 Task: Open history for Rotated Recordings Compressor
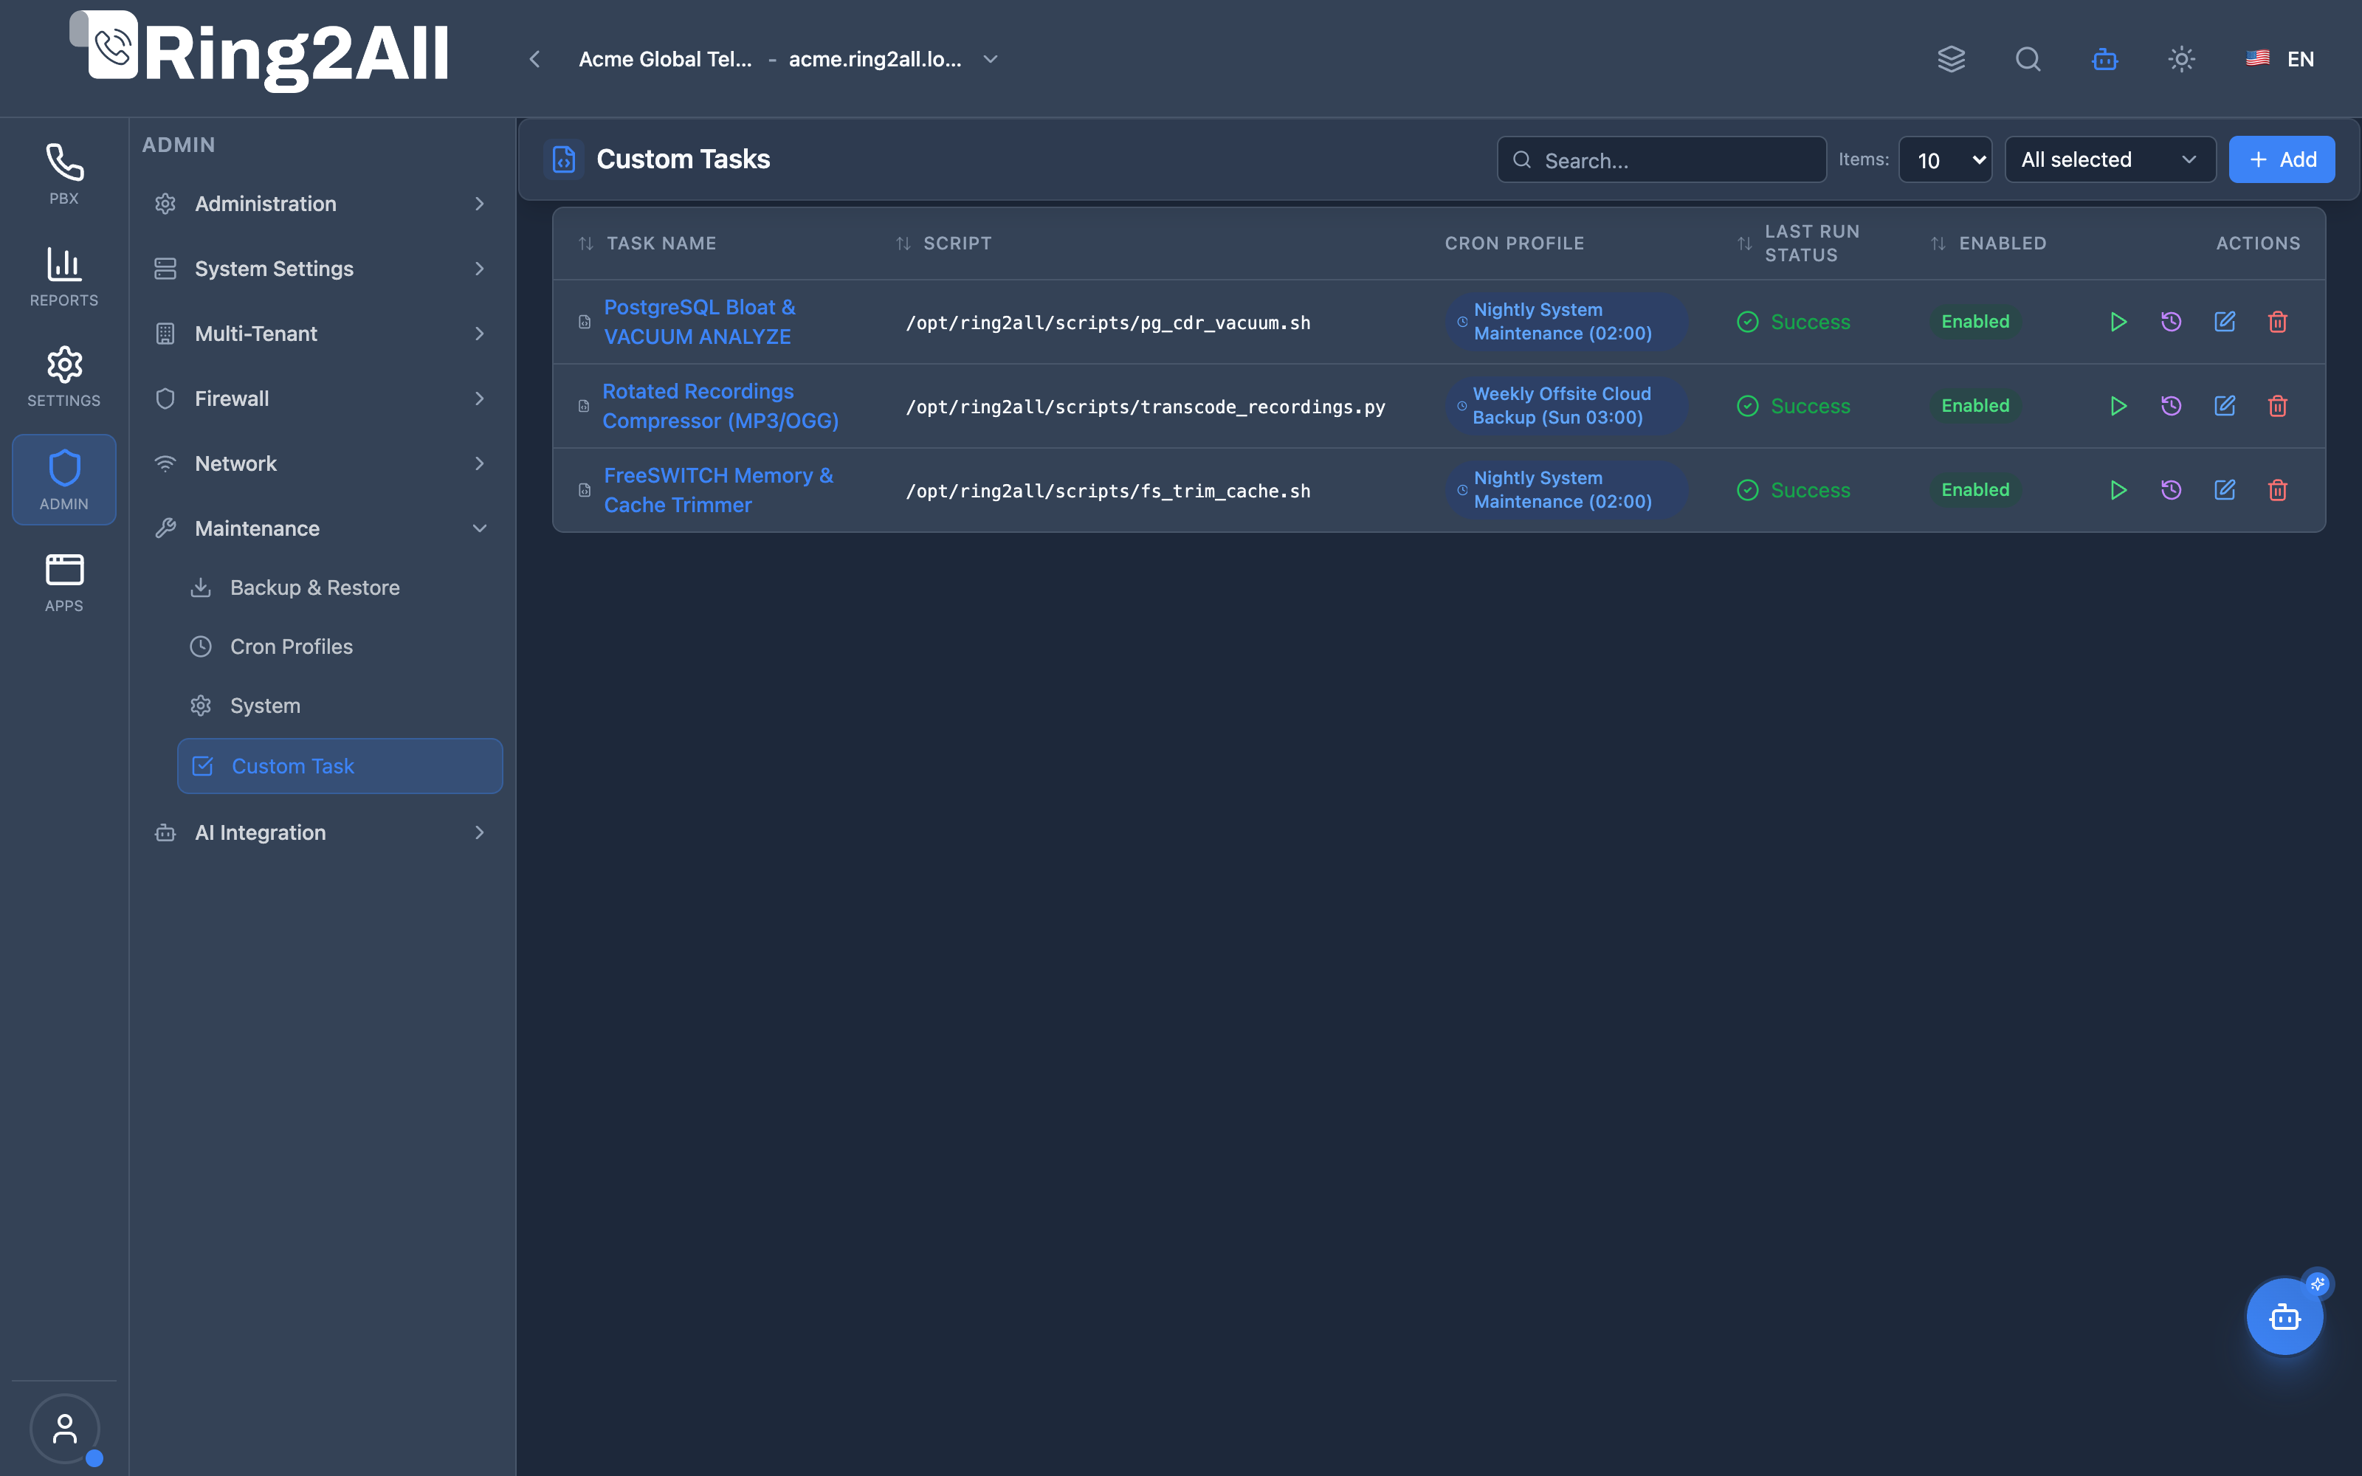click(x=2171, y=406)
